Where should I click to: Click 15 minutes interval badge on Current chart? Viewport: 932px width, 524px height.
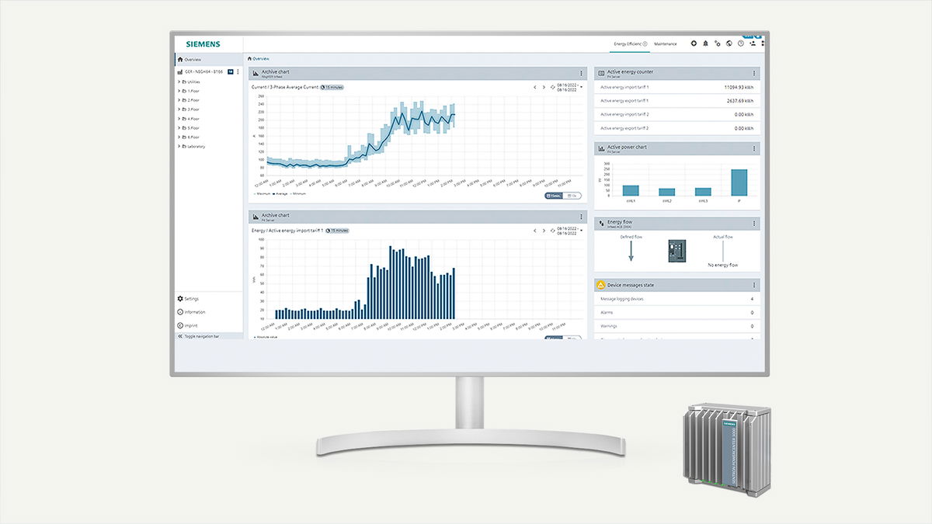(334, 87)
